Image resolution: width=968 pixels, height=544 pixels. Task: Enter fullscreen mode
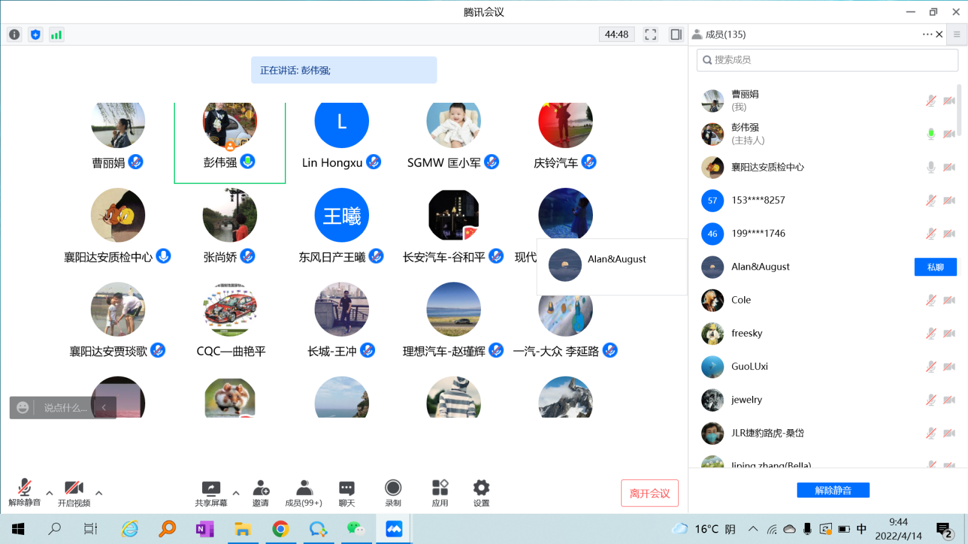point(650,34)
